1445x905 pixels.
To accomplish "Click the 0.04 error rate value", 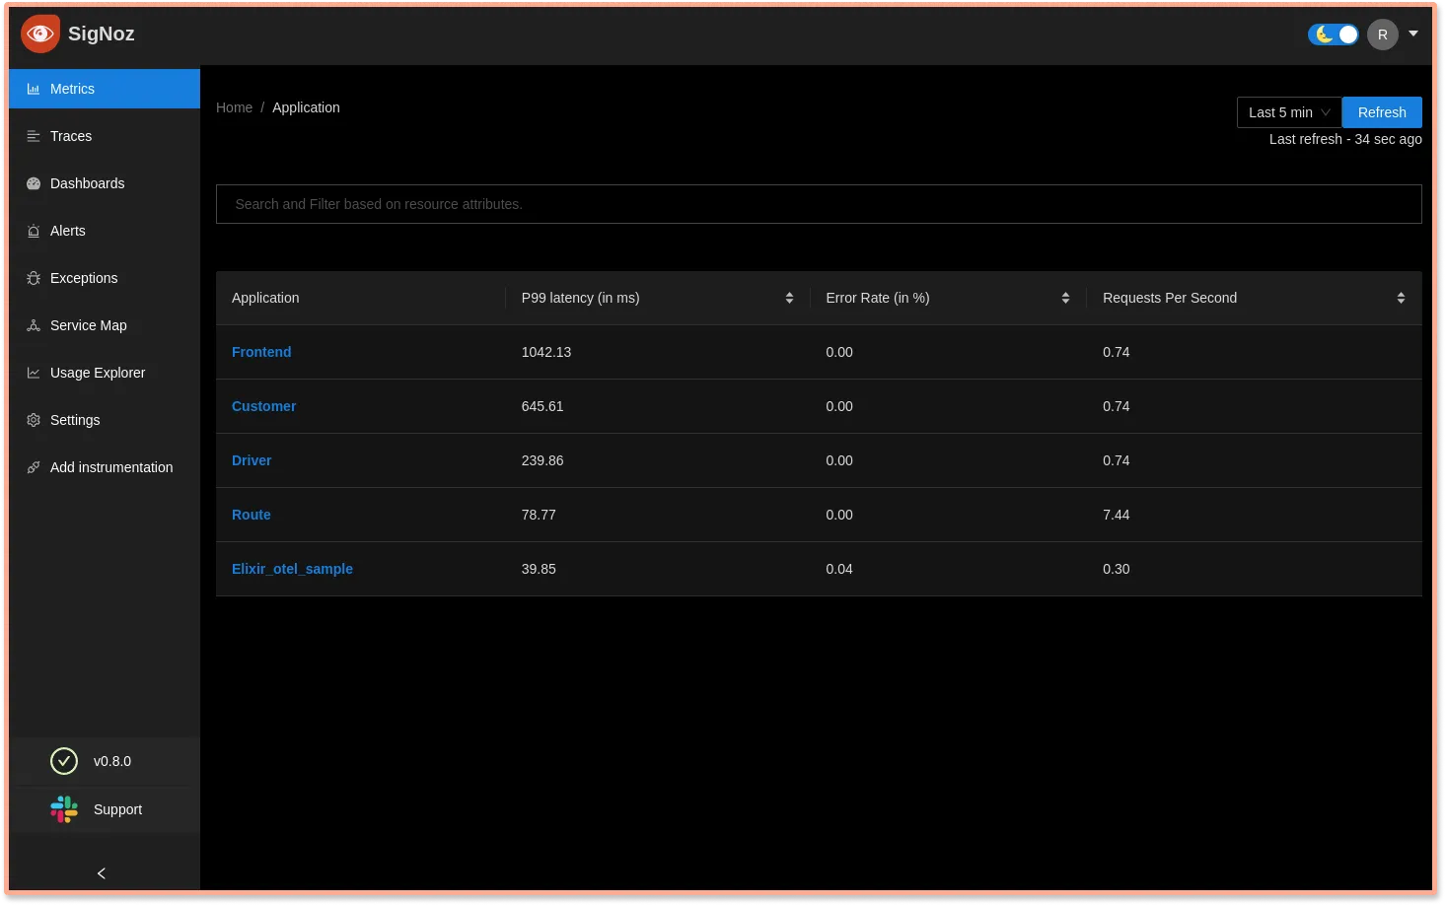I will click(839, 569).
